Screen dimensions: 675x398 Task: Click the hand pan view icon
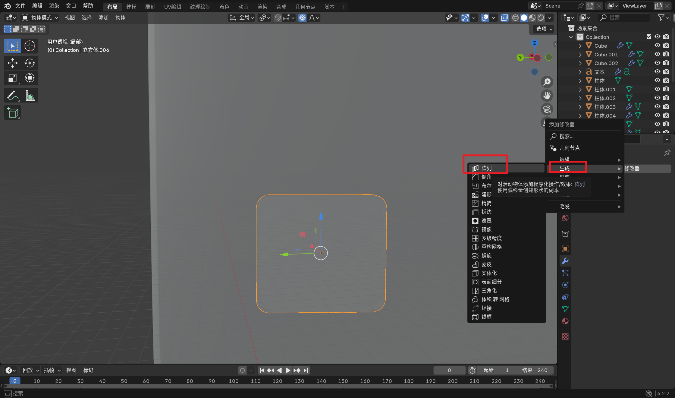547,96
